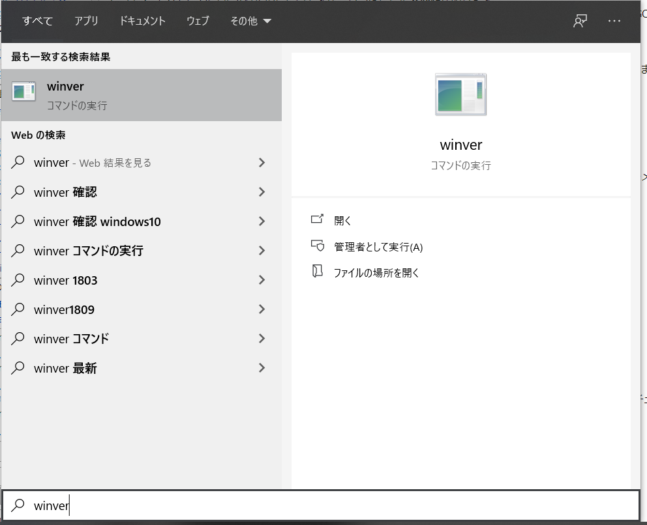Switch to the すべて tab
The width and height of the screenshot is (647, 525).
tap(37, 21)
